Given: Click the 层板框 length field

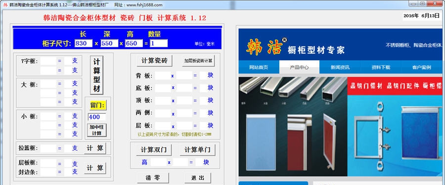Looking at the screenshot, I should (48, 163).
